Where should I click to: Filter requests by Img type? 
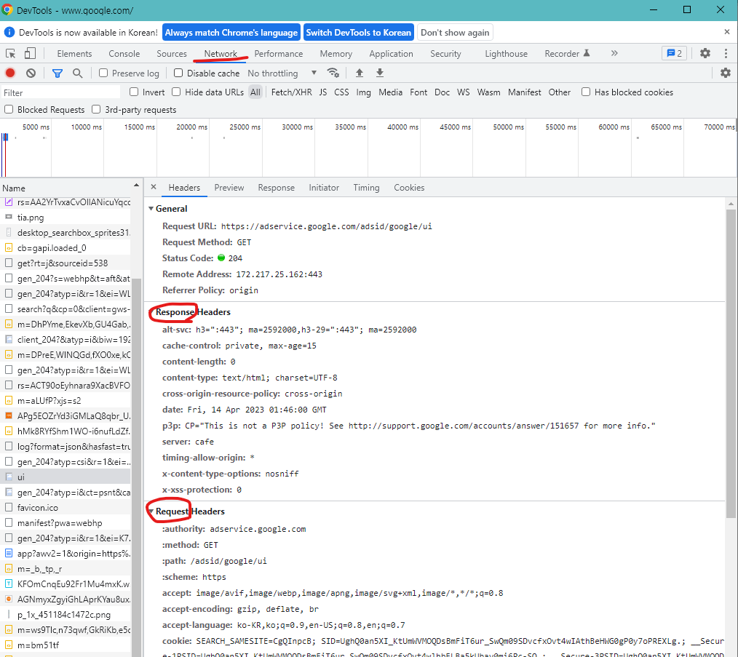(x=363, y=92)
